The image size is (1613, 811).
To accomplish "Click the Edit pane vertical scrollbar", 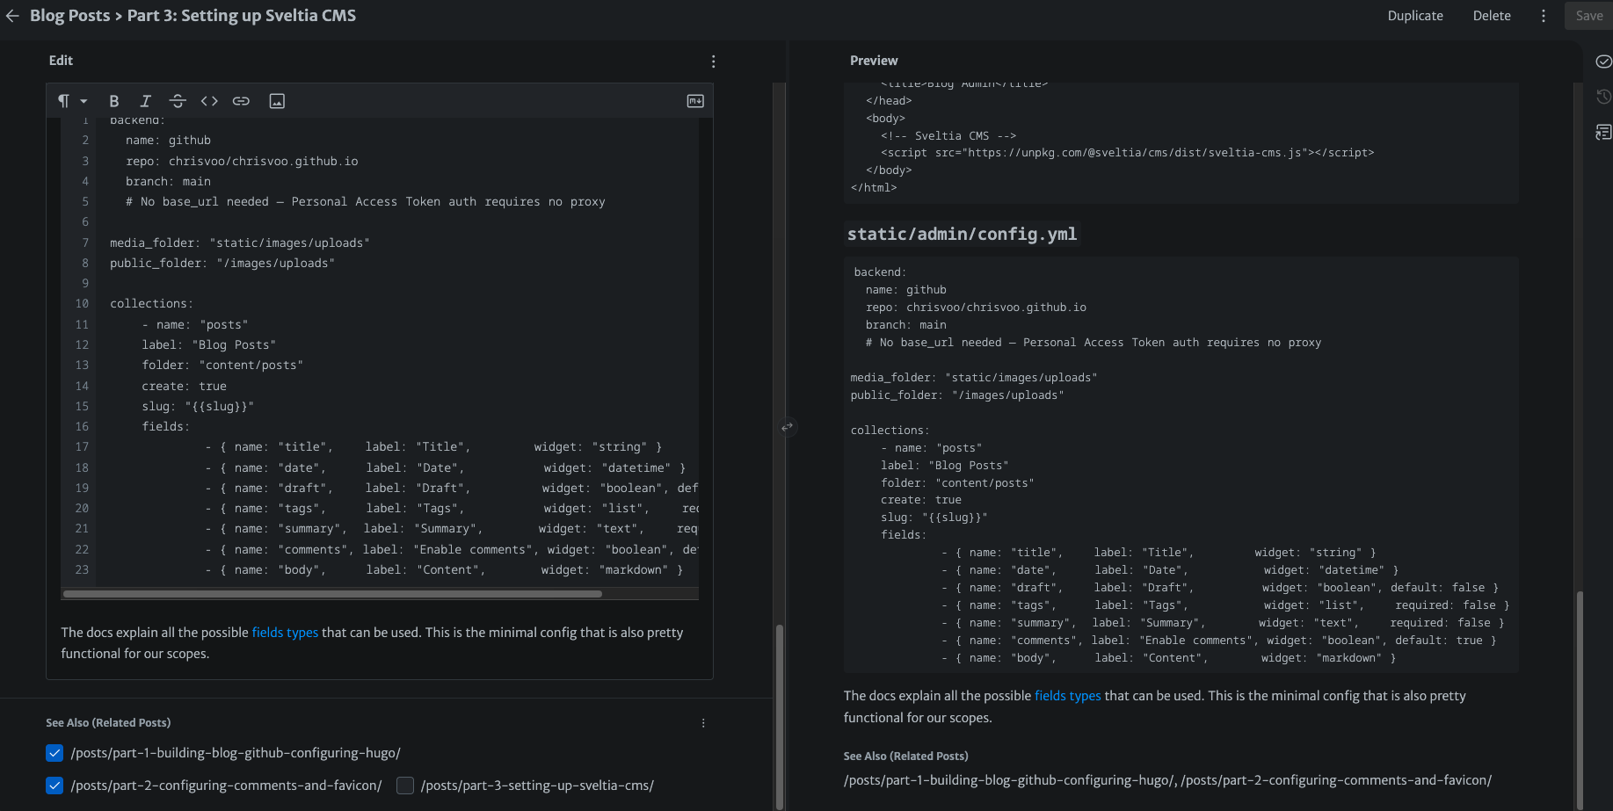I will click(x=779, y=716).
